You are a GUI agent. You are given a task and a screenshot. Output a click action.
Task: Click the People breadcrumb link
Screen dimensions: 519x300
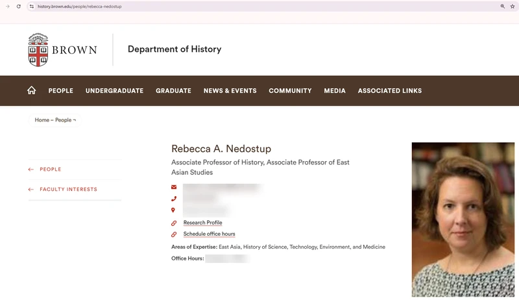tap(63, 120)
